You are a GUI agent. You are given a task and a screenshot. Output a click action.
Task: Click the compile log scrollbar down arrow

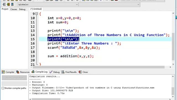tap(173, 96)
